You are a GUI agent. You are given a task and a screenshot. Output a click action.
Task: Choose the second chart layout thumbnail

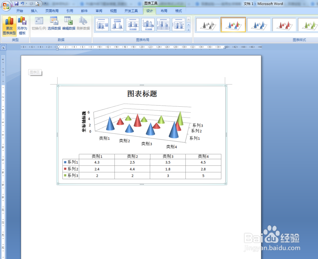(117, 24)
